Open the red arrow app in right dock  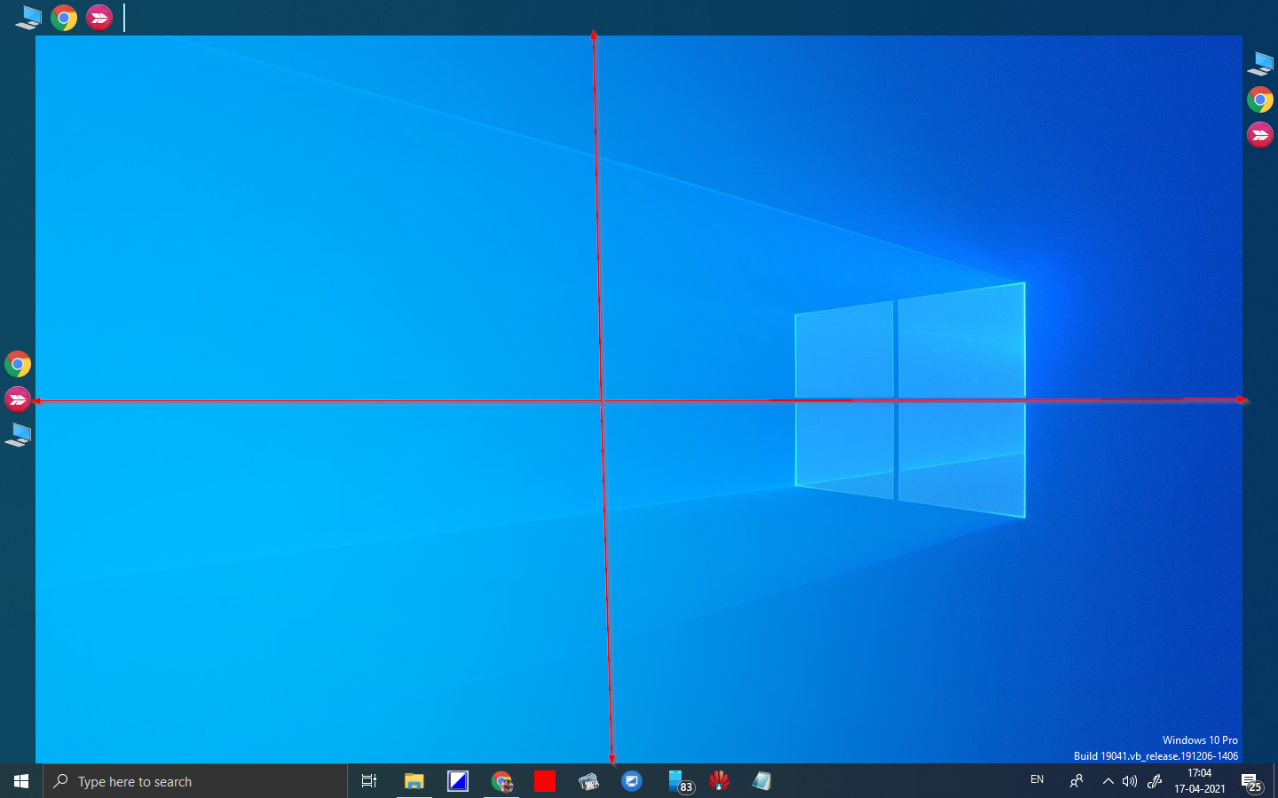click(x=1260, y=135)
